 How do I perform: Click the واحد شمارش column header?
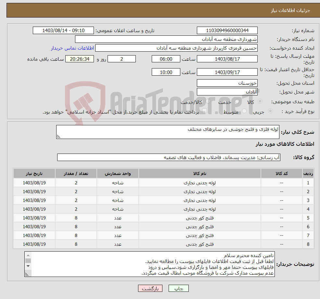118,173
